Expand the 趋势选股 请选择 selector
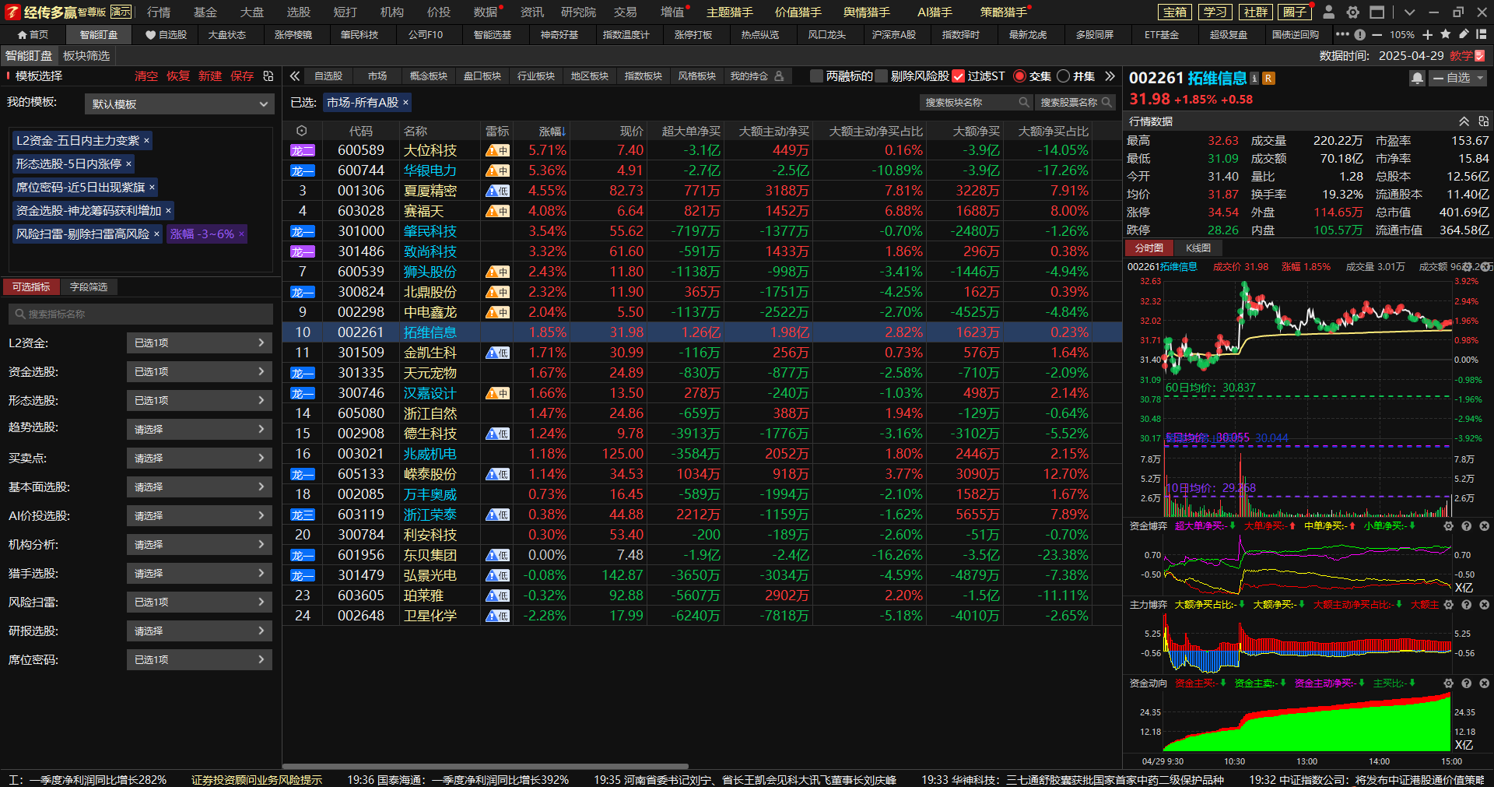Screen dimensions: 1494x787 point(199,429)
